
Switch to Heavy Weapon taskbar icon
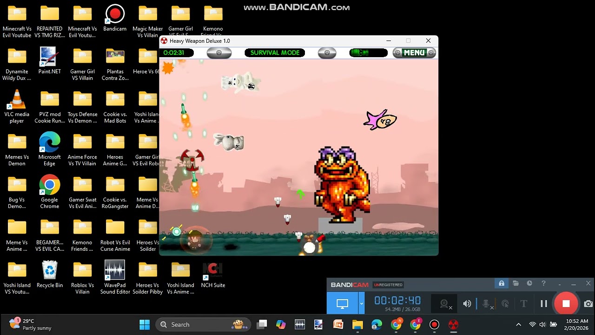(x=453, y=324)
